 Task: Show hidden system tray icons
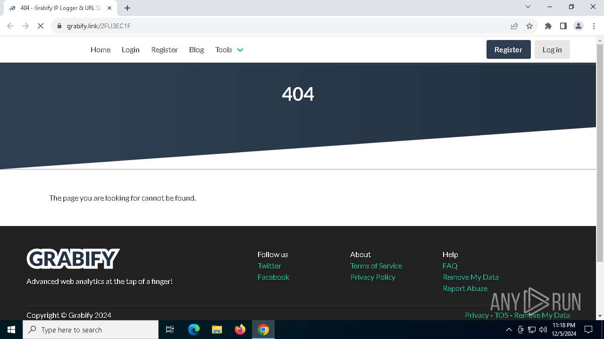509,330
